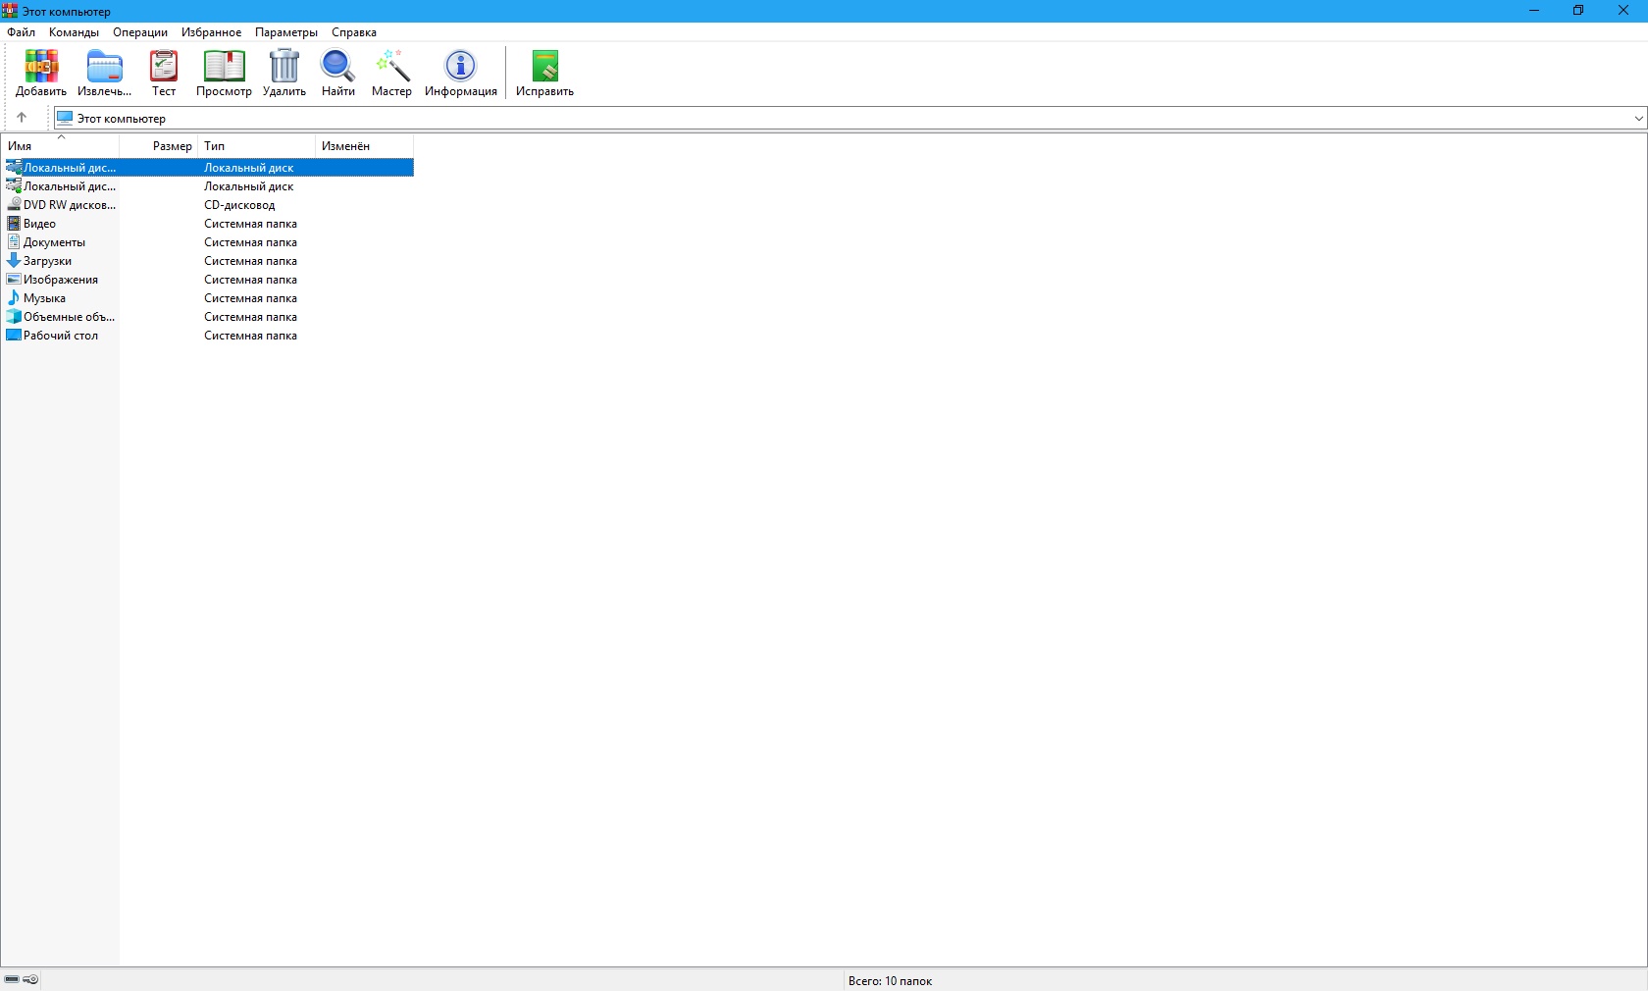Select the Видео folder icon

click(x=14, y=224)
